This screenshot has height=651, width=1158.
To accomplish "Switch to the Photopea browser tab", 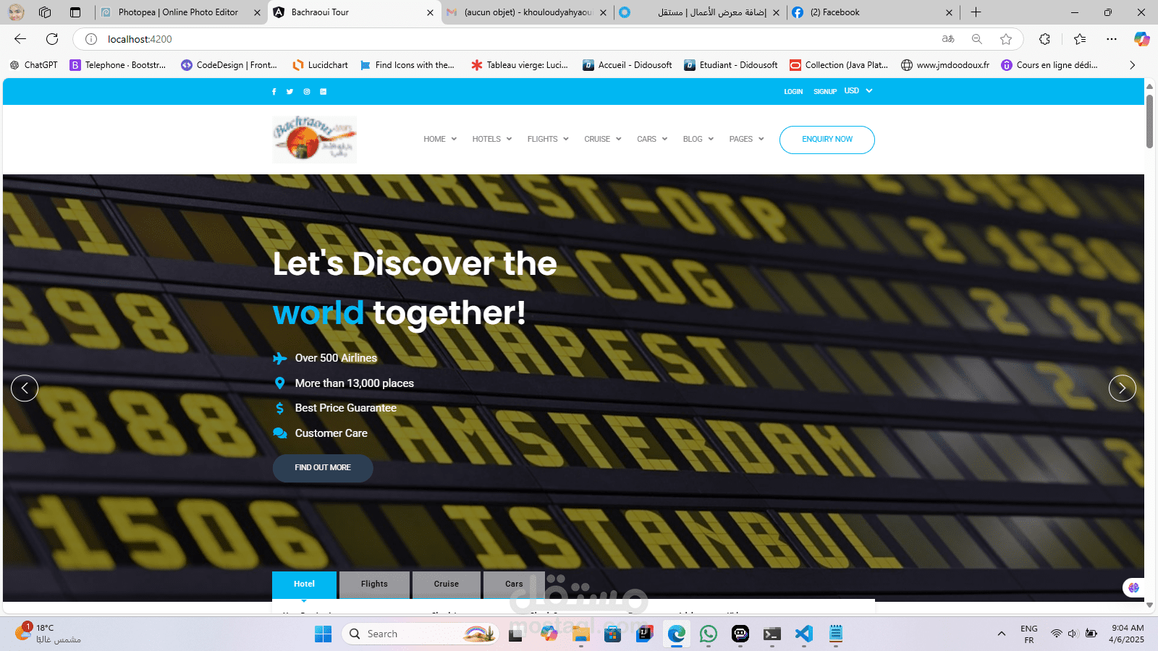I will click(178, 12).
